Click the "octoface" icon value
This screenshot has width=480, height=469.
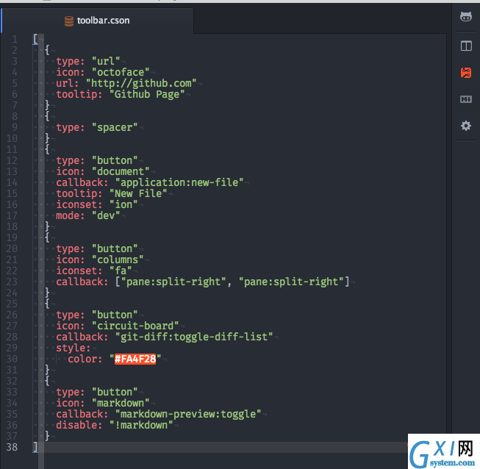pos(121,72)
